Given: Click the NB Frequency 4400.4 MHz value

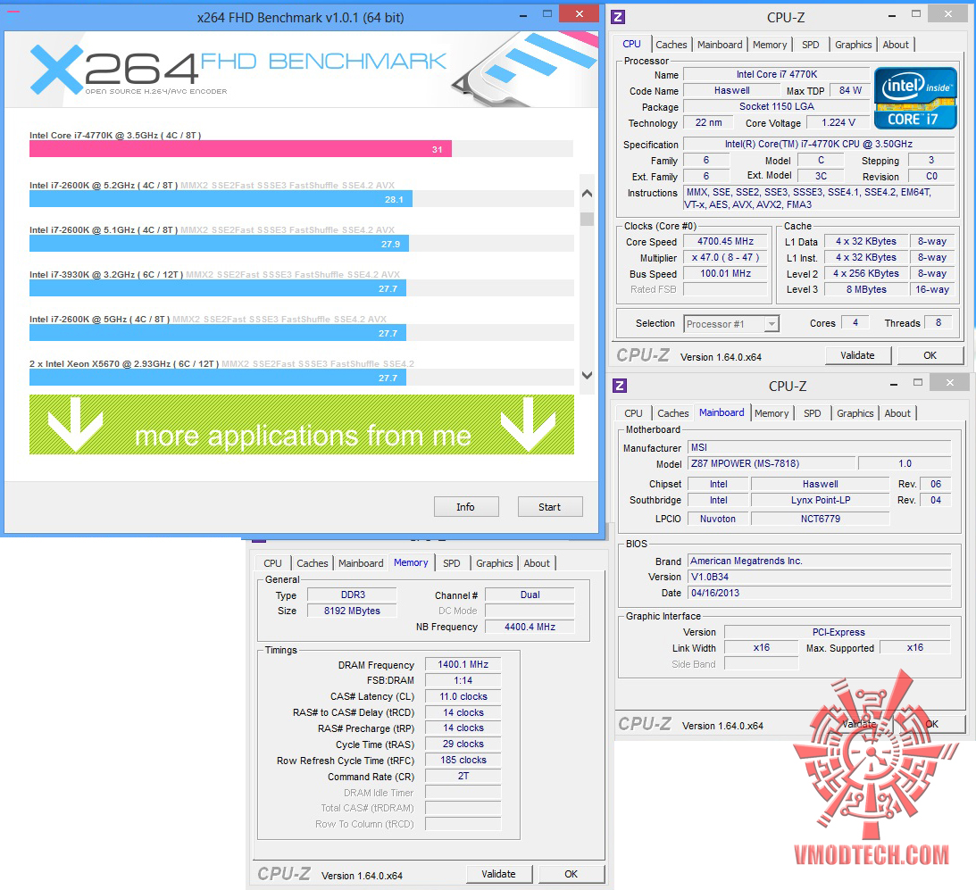Looking at the screenshot, I should (x=530, y=627).
